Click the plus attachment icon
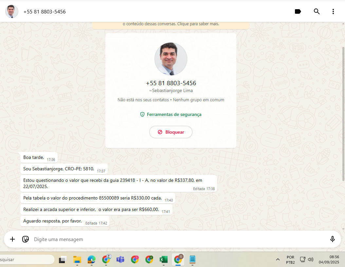The height and width of the screenshot is (267, 345). point(12,239)
